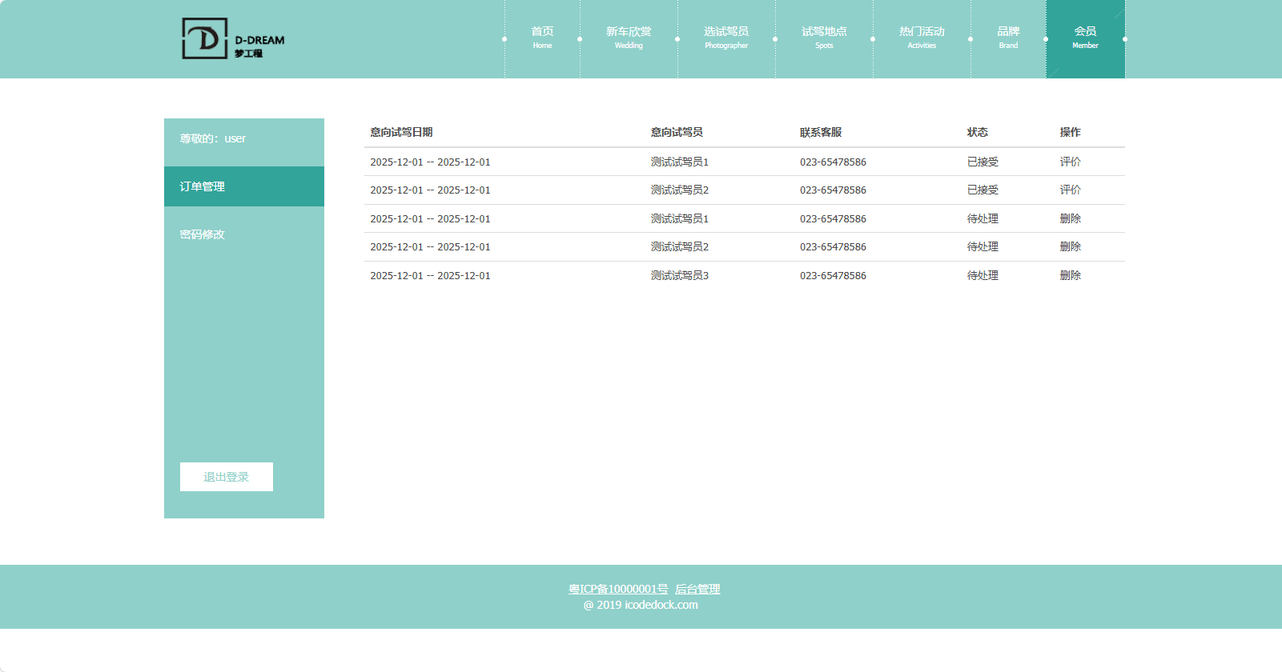The image size is (1282, 672).
Task: Click the 状态 column header
Action: pos(977,132)
